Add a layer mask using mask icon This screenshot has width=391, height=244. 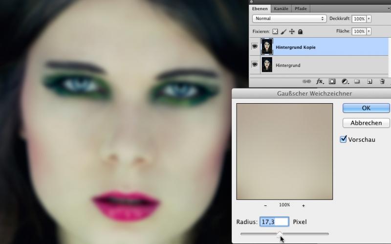tap(332, 82)
